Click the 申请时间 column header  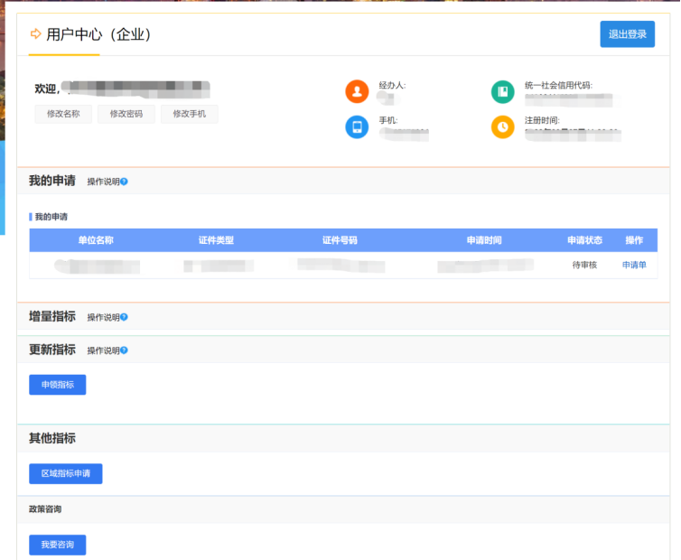coord(483,240)
